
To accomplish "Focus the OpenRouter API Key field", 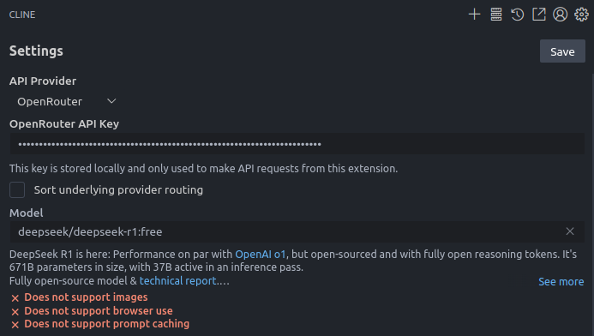I will point(297,143).
